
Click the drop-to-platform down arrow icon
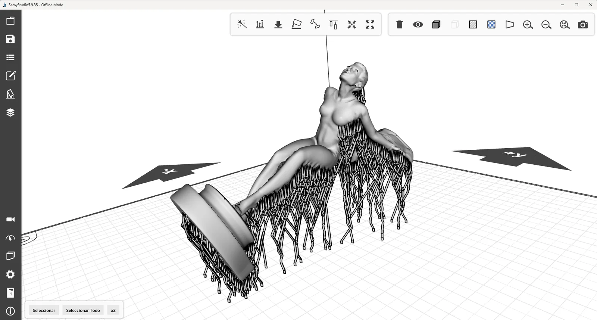pyautogui.click(x=278, y=25)
